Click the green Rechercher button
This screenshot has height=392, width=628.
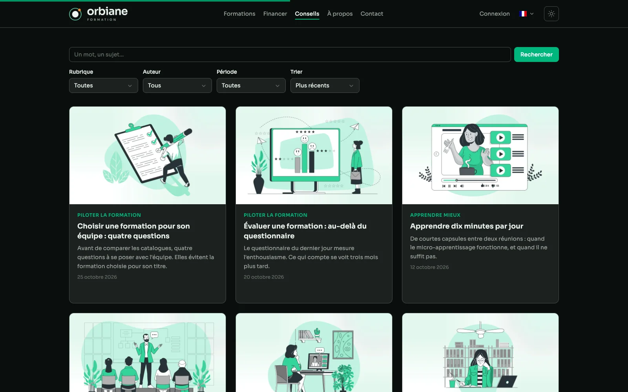(537, 54)
